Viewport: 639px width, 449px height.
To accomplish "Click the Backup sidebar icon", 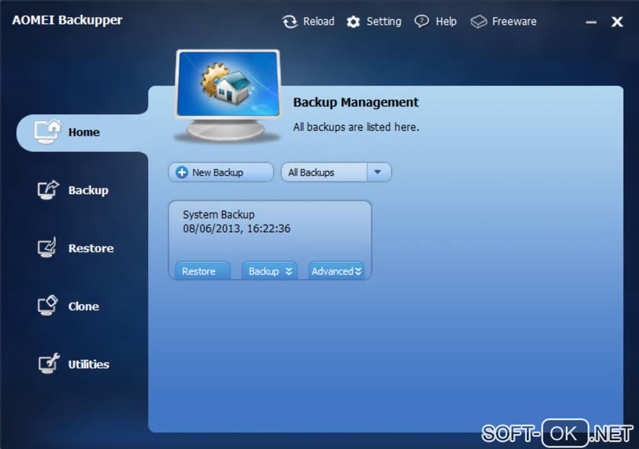I will 48,190.
